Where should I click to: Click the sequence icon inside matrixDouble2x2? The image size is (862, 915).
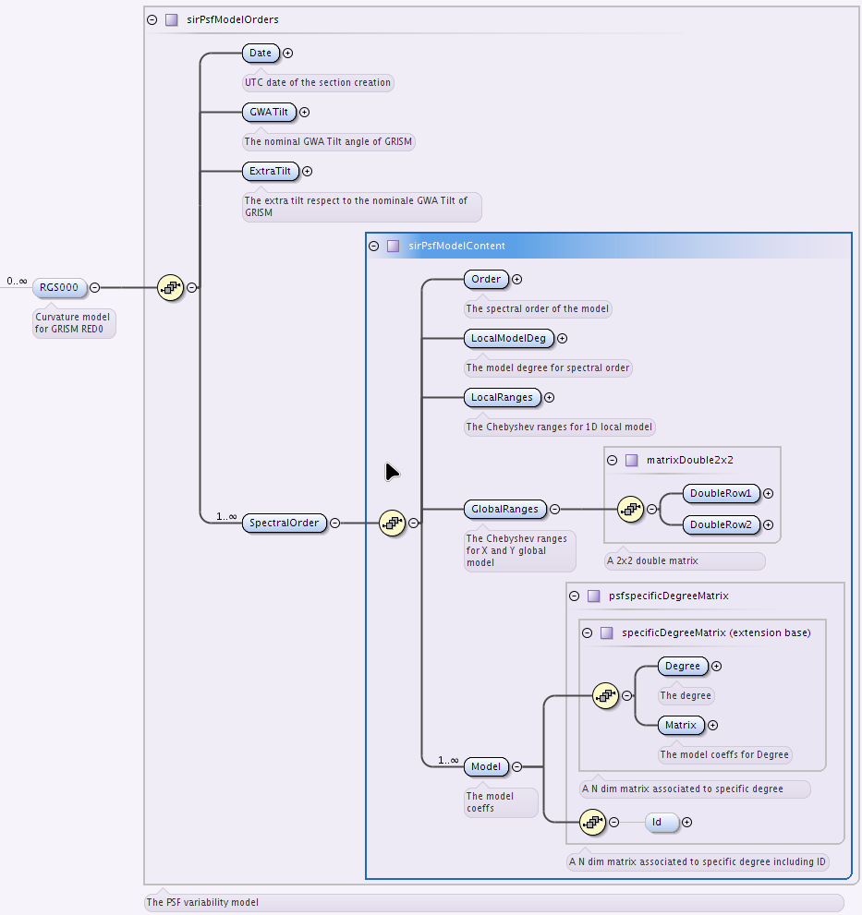point(630,510)
